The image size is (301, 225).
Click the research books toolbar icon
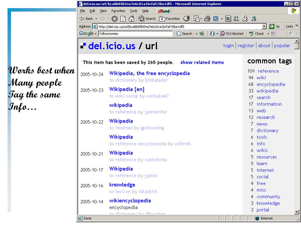(x=236, y=19)
